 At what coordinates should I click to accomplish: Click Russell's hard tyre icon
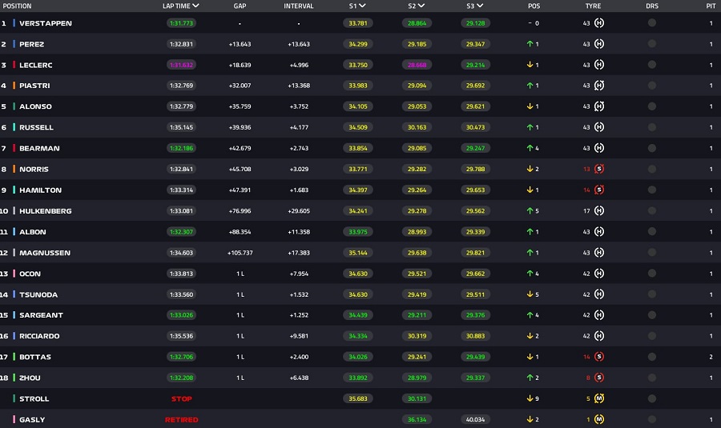coord(598,127)
